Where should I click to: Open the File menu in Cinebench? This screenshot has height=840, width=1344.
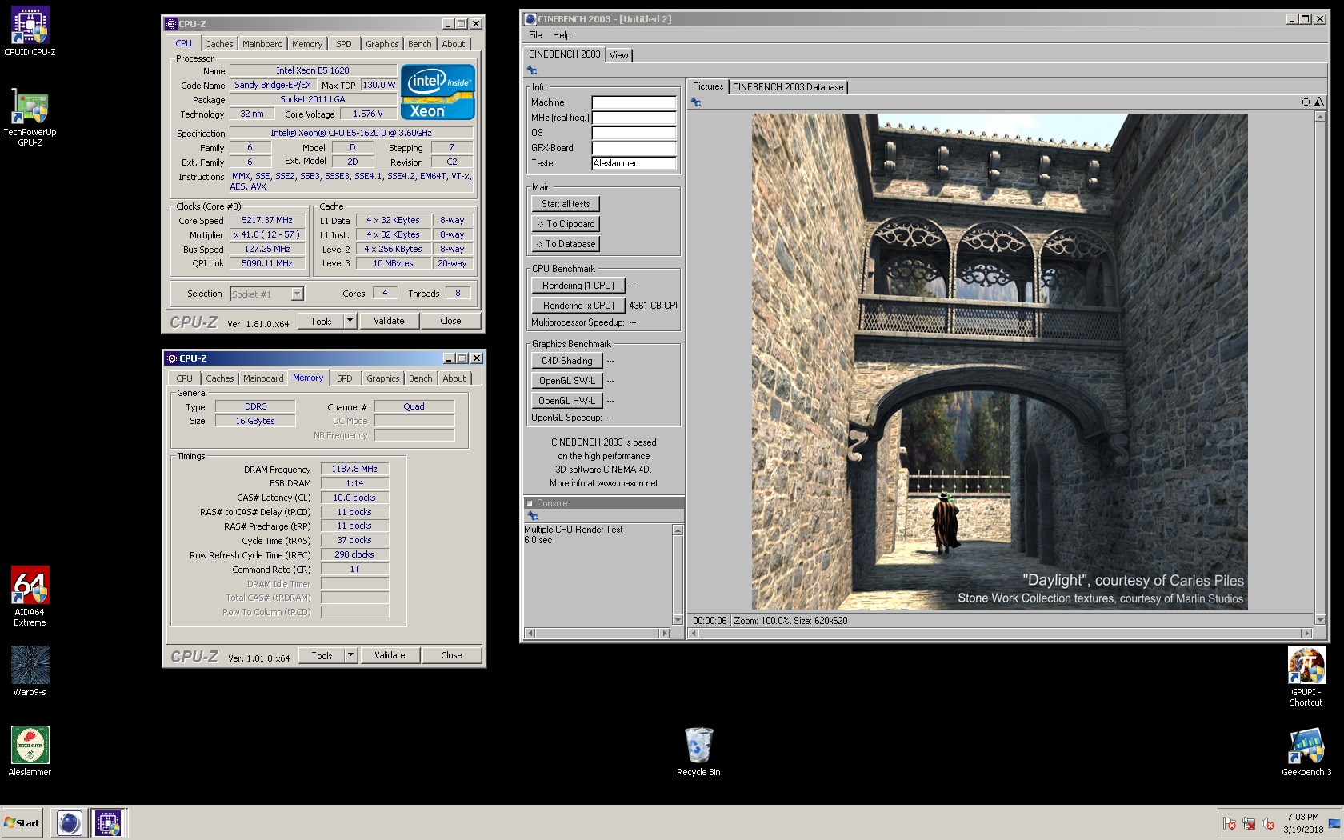(535, 35)
